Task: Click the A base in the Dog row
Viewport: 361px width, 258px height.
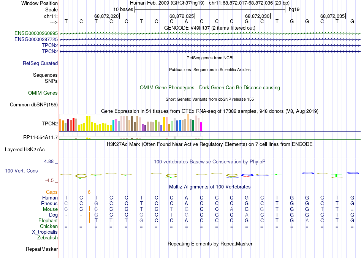Action: point(247,215)
